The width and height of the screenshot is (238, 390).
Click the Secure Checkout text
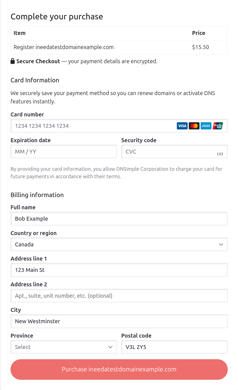coord(38,61)
